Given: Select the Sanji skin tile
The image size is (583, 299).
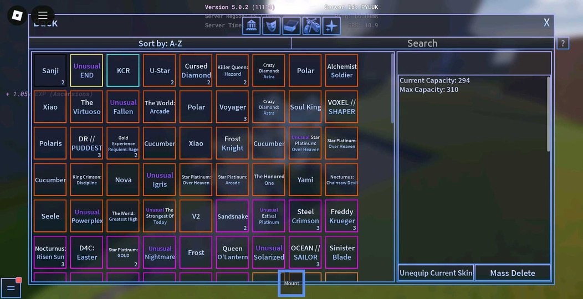Looking at the screenshot, I should coord(50,70).
